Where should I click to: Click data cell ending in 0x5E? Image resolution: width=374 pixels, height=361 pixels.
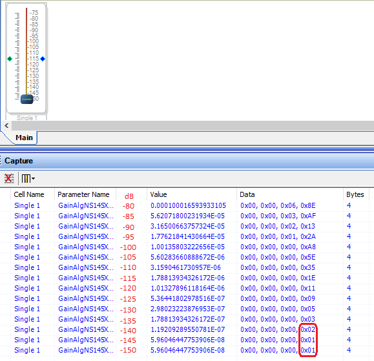tap(278, 257)
